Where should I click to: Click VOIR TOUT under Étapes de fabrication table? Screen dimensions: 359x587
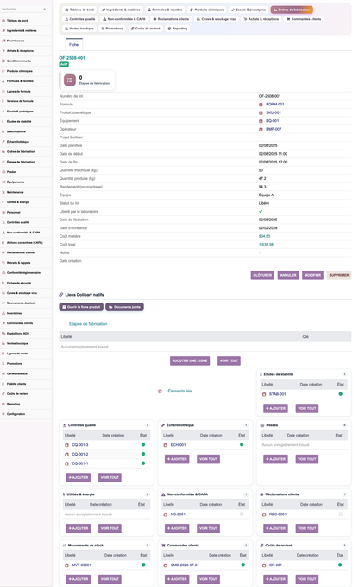click(x=229, y=360)
